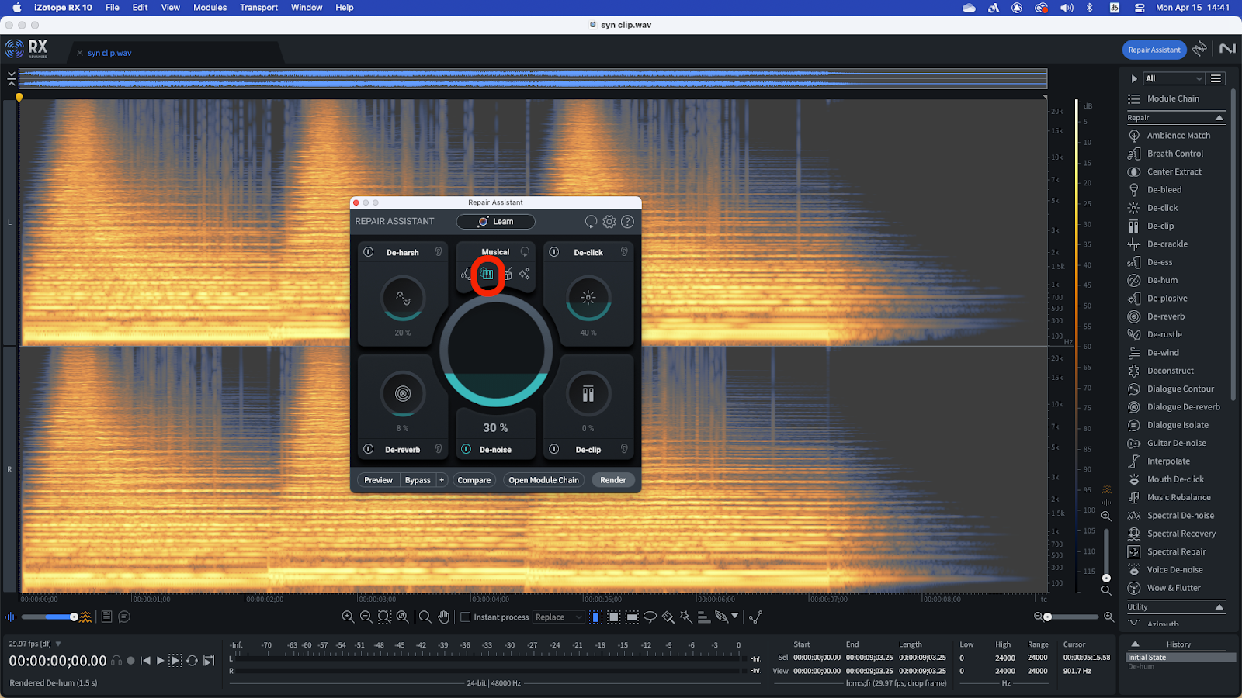This screenshot has width=1242, height=698.
Task: Open the Edit menu
Action: click(140, 8)
